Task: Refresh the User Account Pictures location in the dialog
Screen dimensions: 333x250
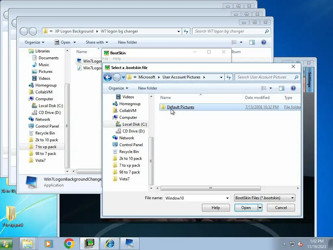Action: (229, 77)
